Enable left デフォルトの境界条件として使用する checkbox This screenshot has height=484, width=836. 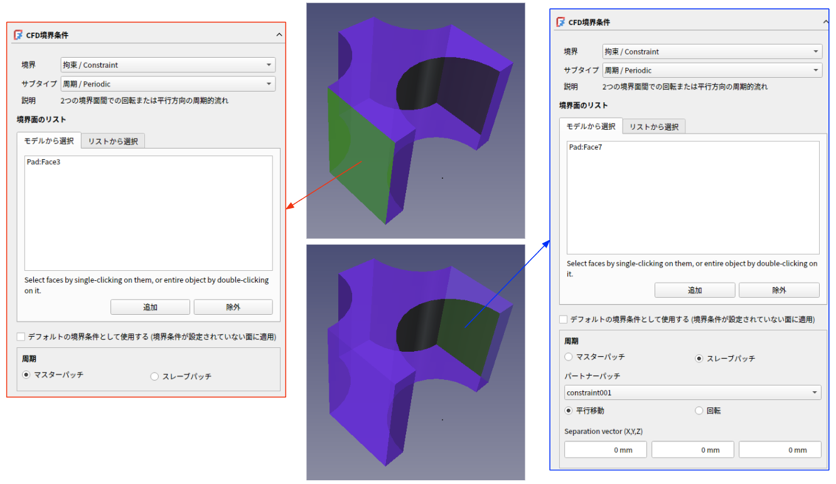click(21, 337)
